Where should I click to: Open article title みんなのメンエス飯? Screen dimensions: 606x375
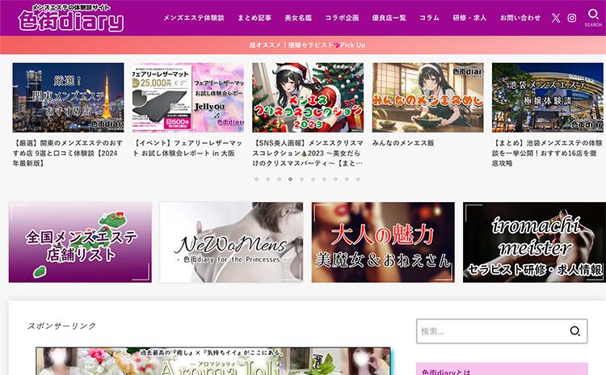(403, 143)
